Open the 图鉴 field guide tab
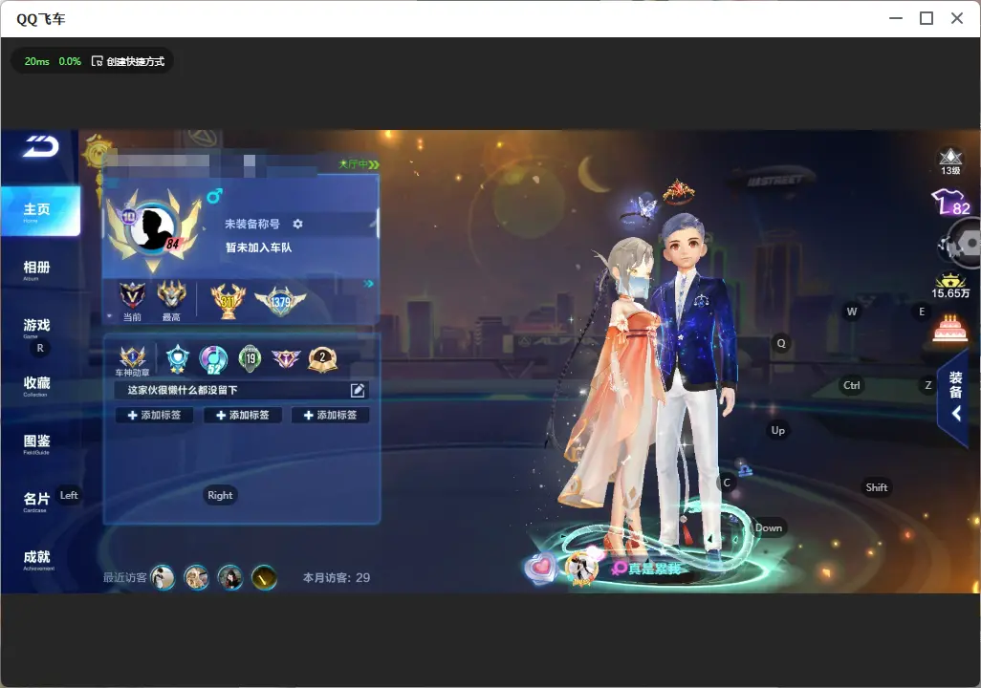The height and width of the screenshot is (688, 981). click(37, 443)
